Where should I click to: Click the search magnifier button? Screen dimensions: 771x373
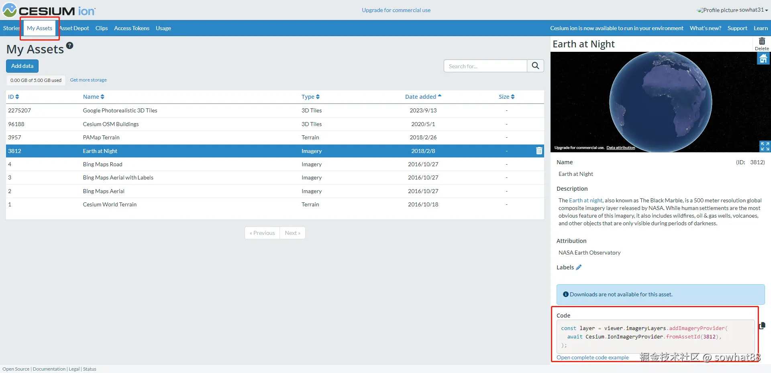point(535,66)
